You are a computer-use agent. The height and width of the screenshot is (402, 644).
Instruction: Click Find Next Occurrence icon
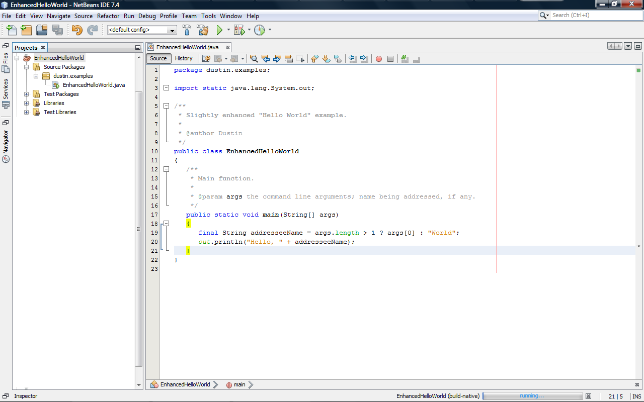click(277, 59)
